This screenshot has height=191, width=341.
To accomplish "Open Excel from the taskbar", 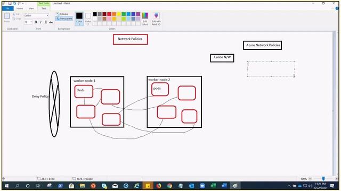I will [x=213, y=186].
